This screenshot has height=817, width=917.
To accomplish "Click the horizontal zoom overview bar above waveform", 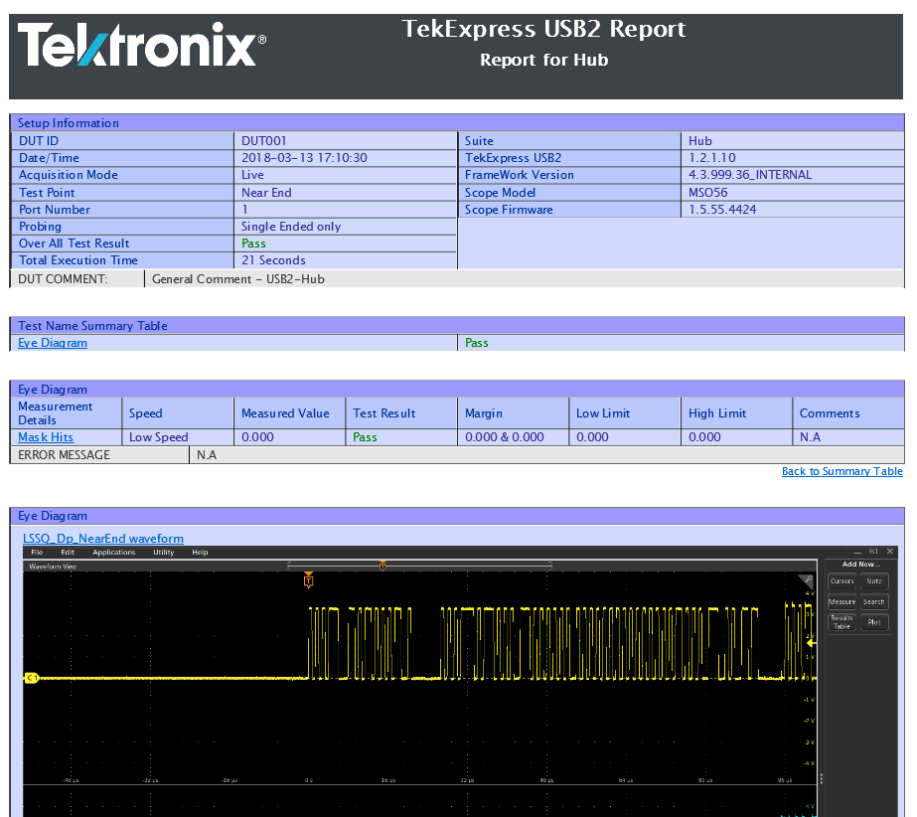I will tap(420, 566).
